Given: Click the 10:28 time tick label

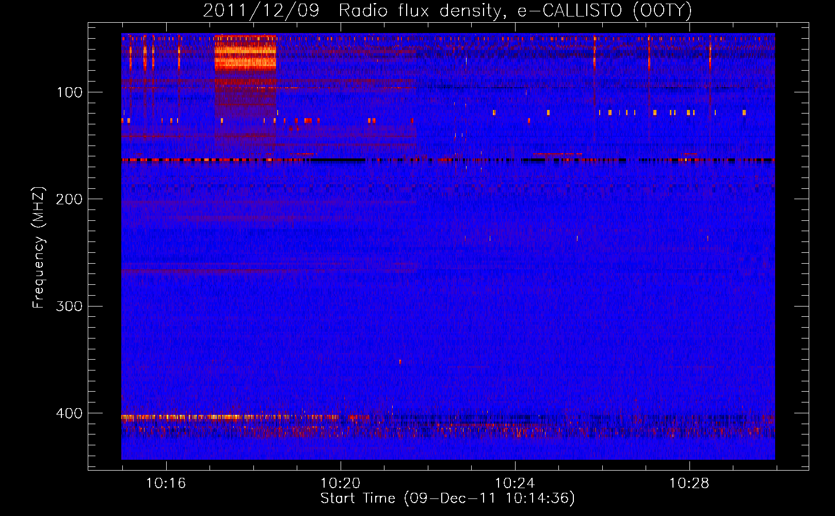Looking at the screenshot, I should click(x=689, y=483).
